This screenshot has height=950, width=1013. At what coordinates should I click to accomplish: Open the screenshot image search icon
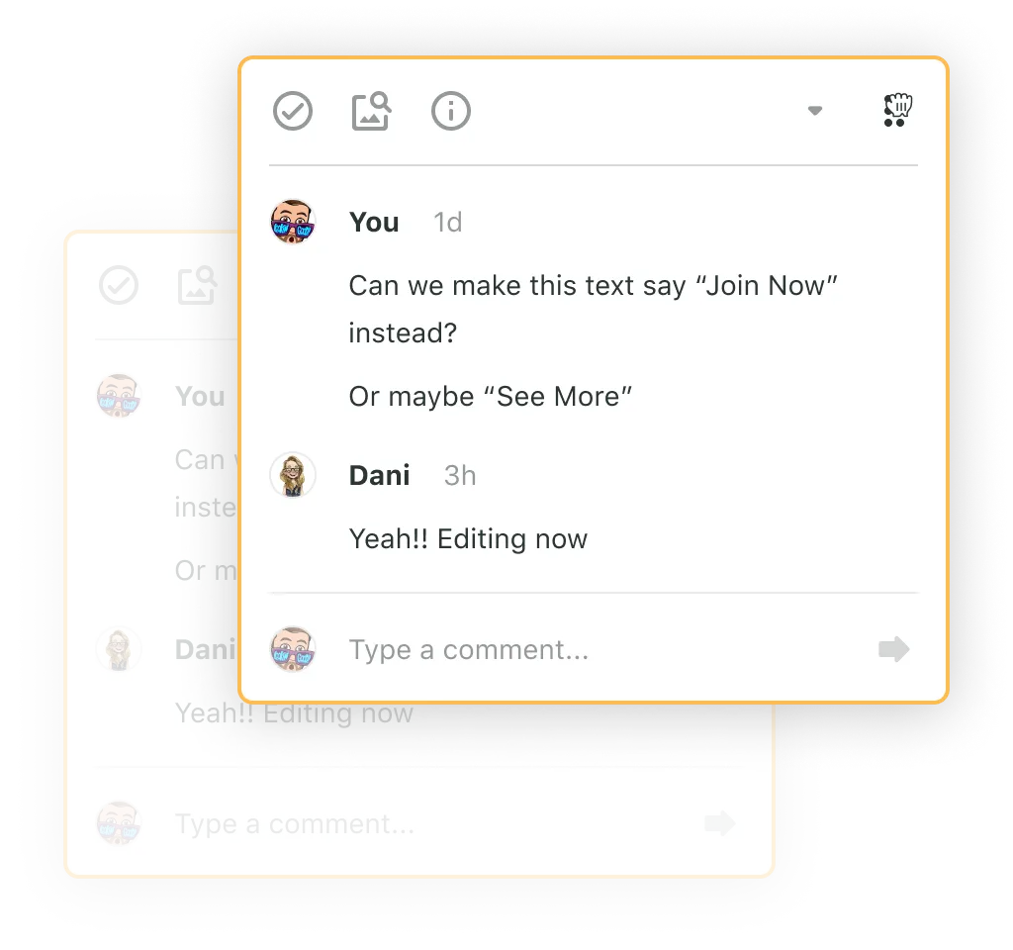[x=372, y=111]
